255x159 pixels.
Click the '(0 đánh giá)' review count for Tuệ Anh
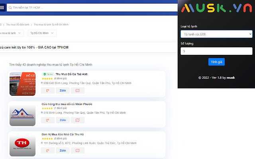click(x=60, y=78)
